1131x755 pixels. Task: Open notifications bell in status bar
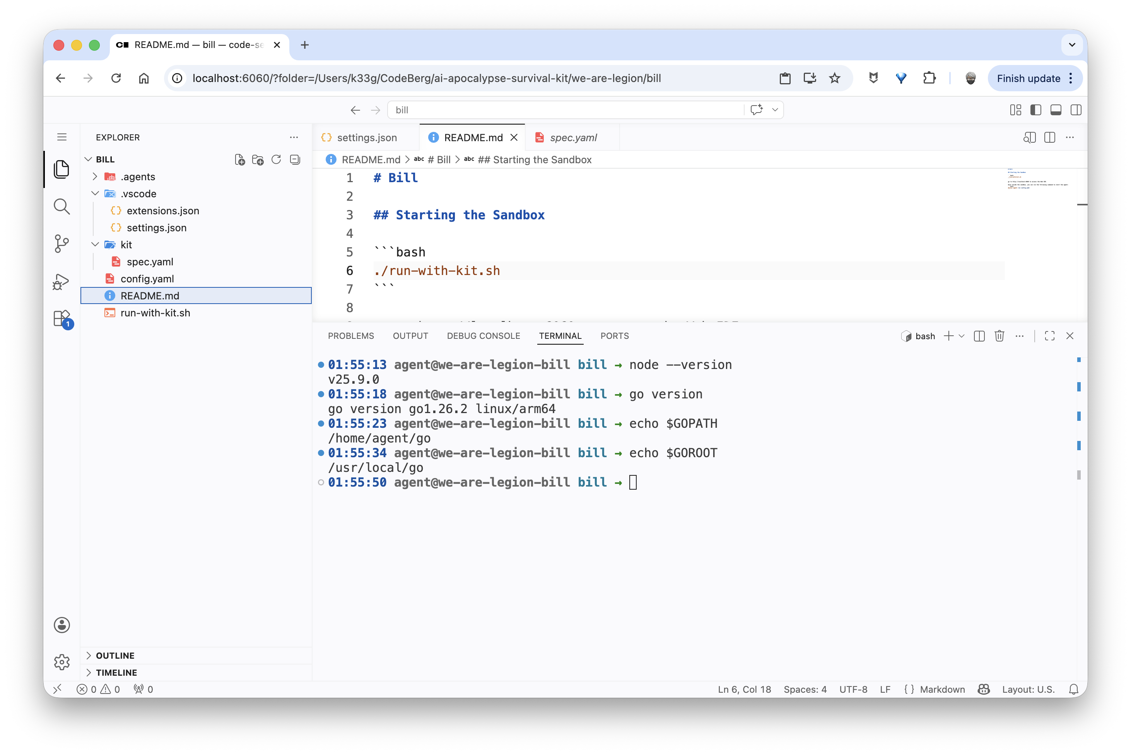pos(1073,689)
